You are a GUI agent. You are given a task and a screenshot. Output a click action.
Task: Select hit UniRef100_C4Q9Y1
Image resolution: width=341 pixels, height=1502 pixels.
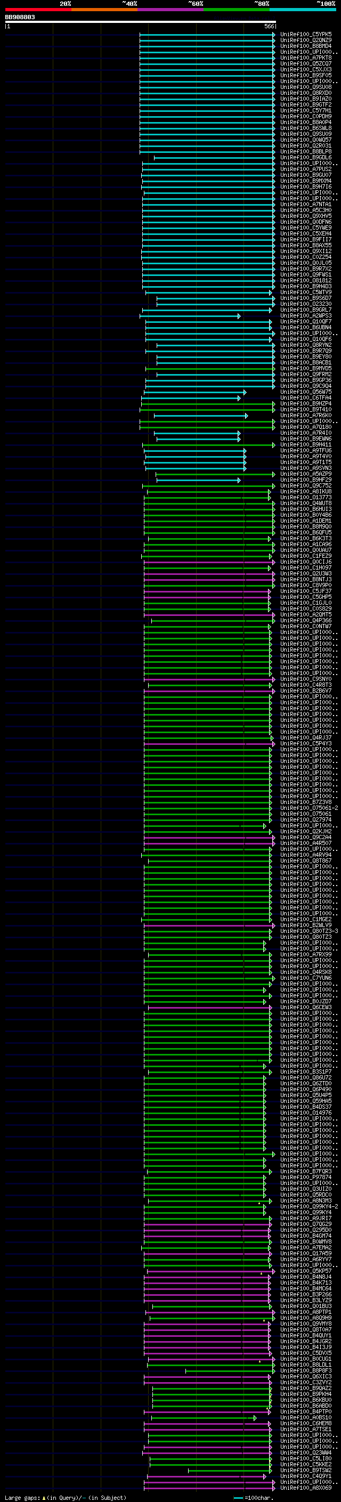pos(306,1476)
